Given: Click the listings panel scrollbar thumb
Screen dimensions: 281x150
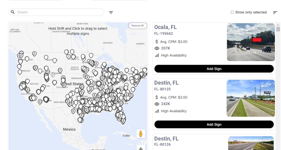Looking at the screenshot, I should pos(278,29).
